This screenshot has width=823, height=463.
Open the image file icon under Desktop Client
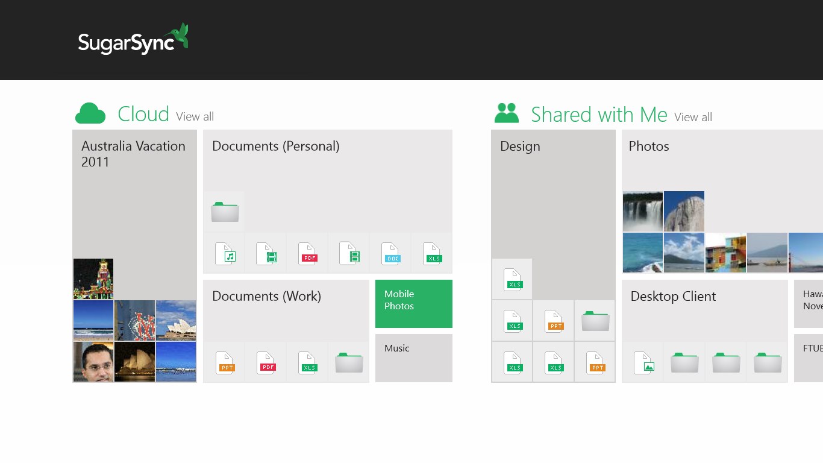[643, 362]
